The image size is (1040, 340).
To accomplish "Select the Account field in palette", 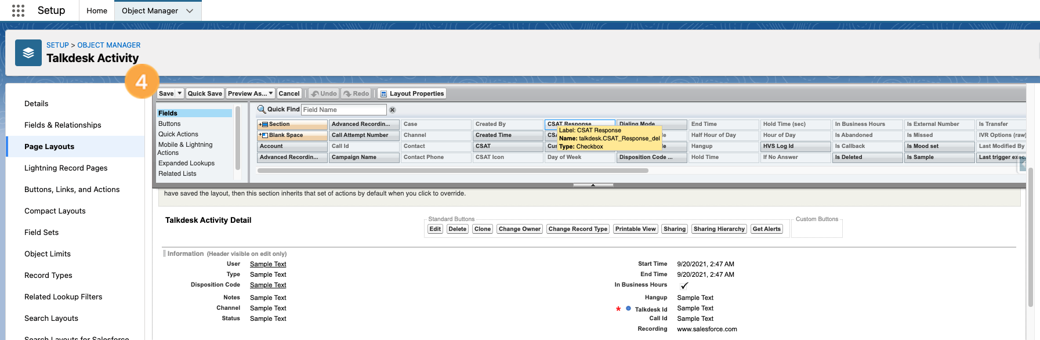I will 292,146.
